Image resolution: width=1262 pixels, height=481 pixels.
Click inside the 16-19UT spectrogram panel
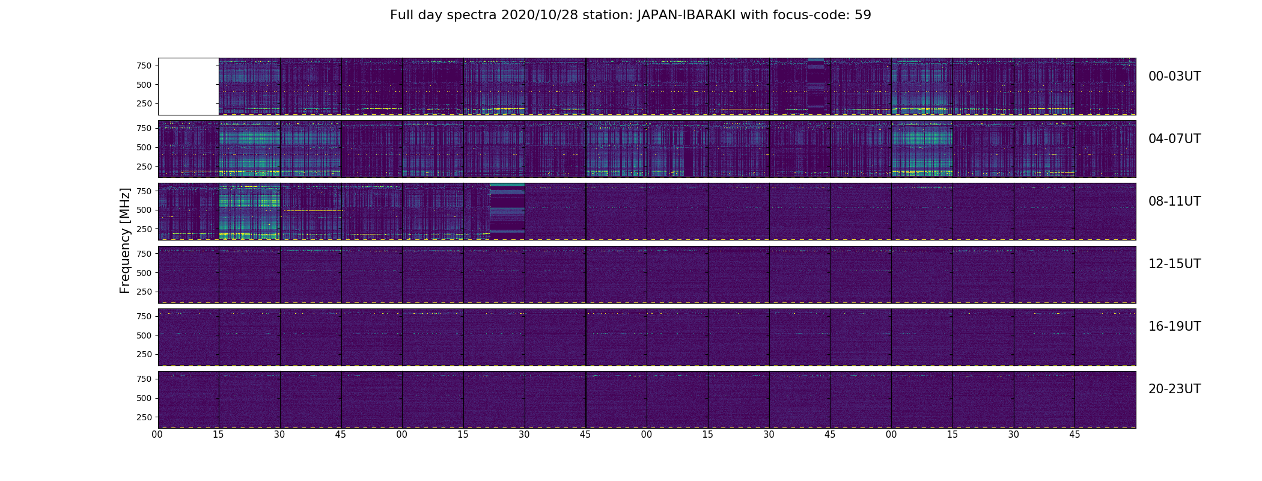click(x=647, y=337)
